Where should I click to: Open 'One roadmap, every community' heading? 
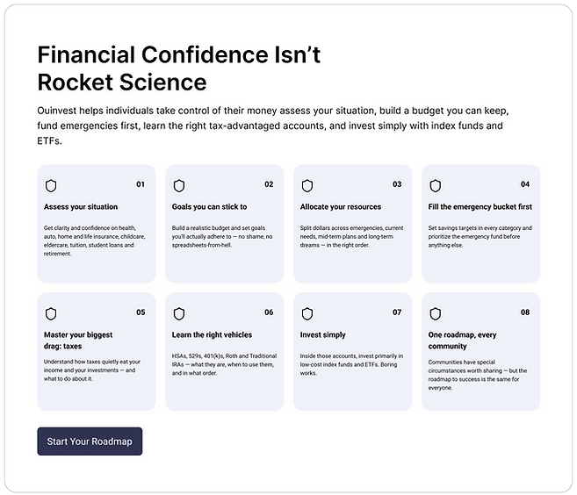tap(462, 341)
